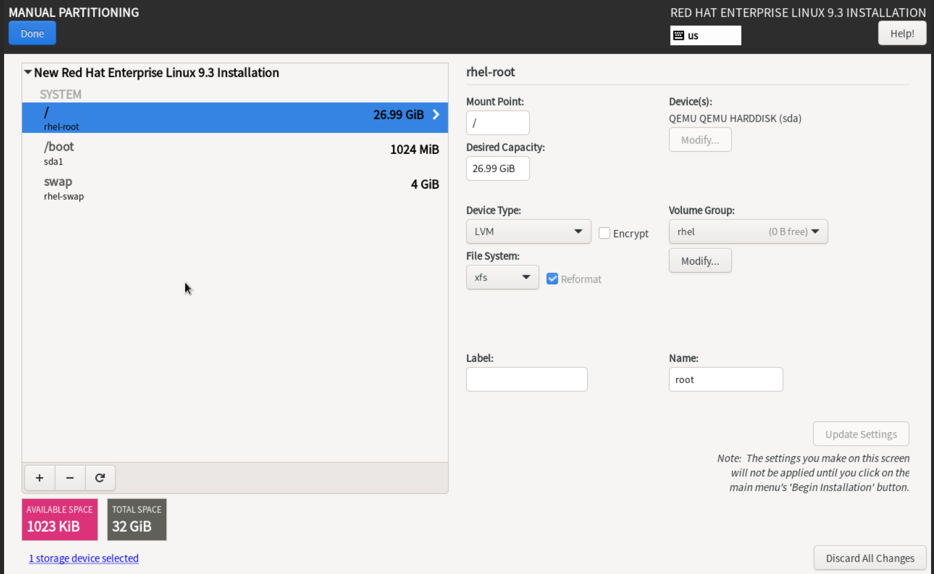Open the Device Type LVM dropdown
This screenshot has height=574, width=934.
point(528,231)
